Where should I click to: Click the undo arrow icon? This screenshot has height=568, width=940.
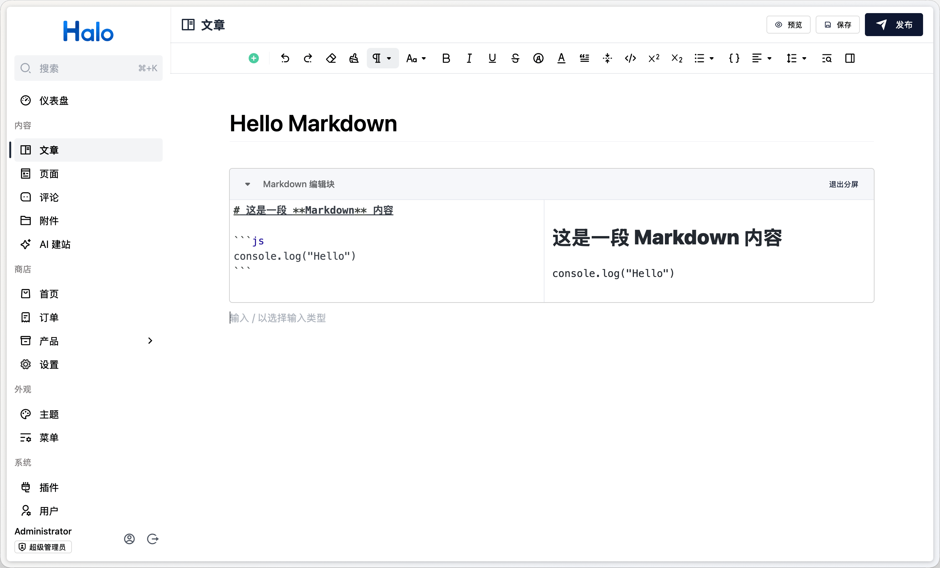tap(285, 58)
